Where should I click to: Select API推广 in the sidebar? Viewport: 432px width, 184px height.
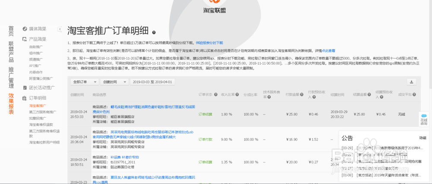(x=35, y=65)
